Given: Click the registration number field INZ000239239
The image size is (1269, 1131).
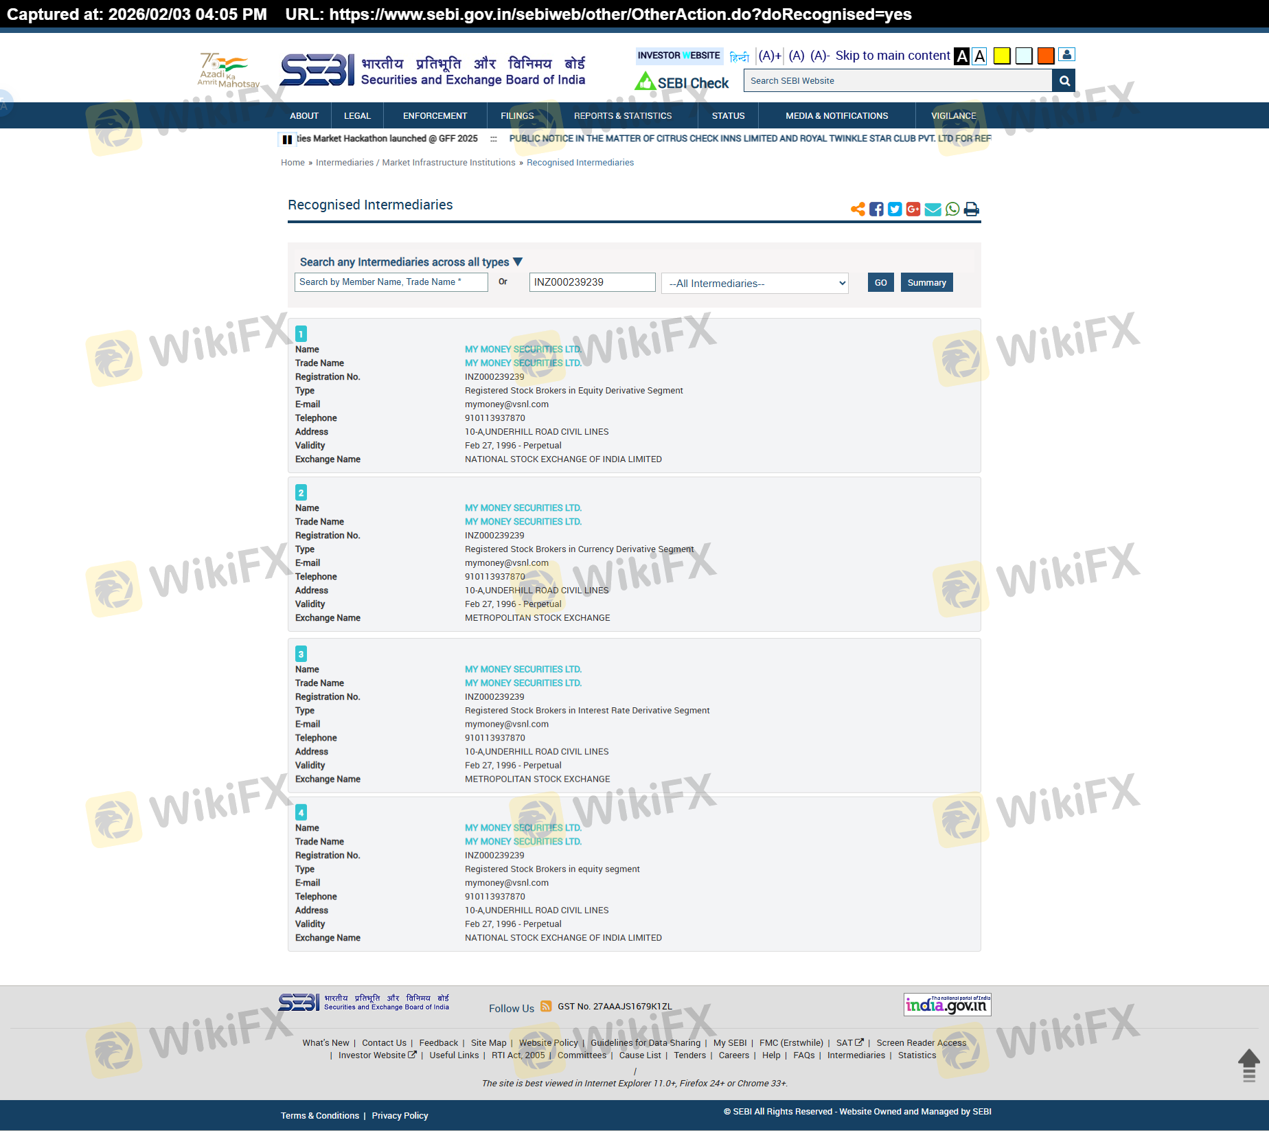Looking at the screenshot, I should pos(593,282).
